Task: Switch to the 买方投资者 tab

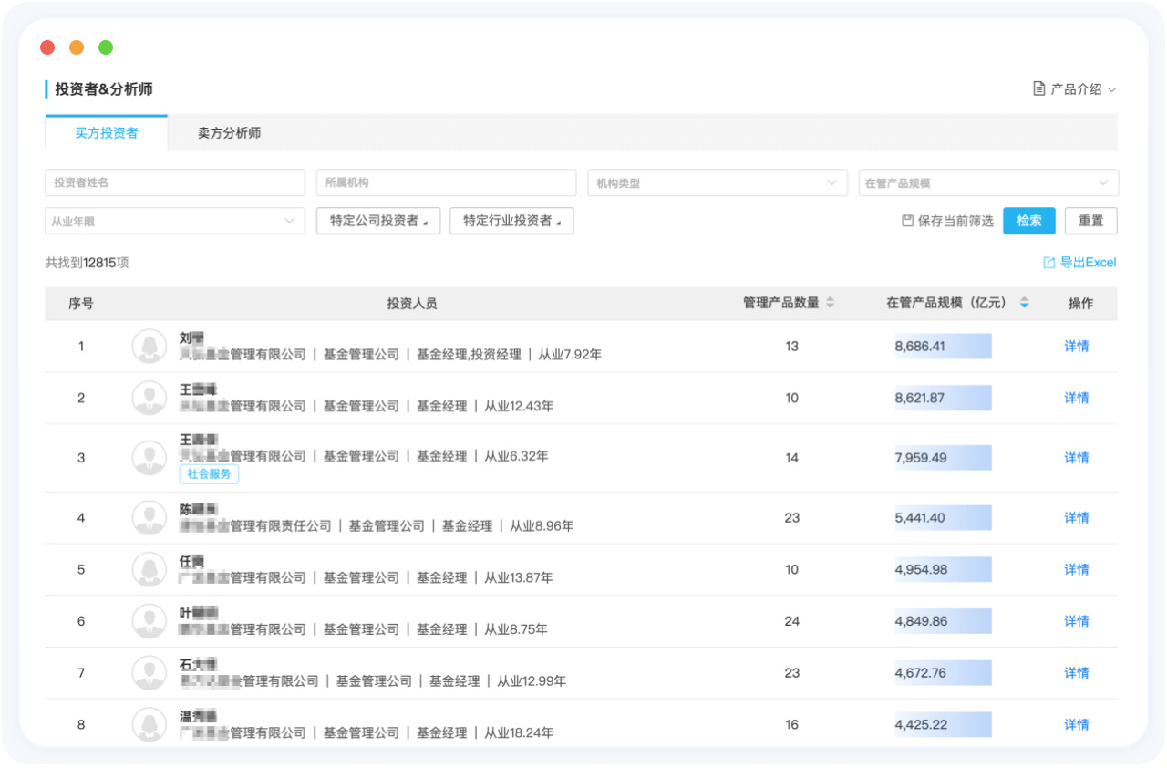Action: coord(107,133)
